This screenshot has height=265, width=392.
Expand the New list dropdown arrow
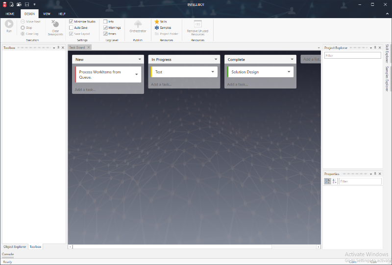tap(139, 60)
